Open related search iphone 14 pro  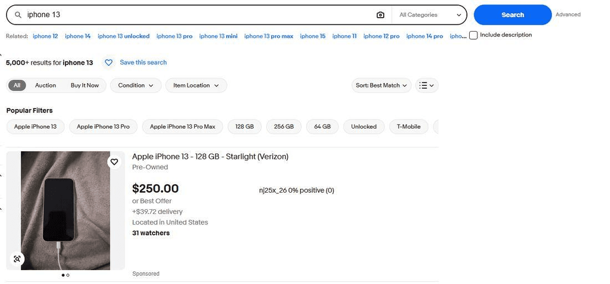coord(424,36)
